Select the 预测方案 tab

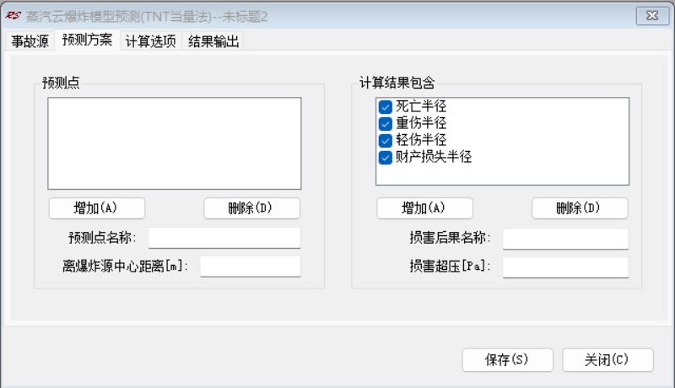click(x=87, y=40)
